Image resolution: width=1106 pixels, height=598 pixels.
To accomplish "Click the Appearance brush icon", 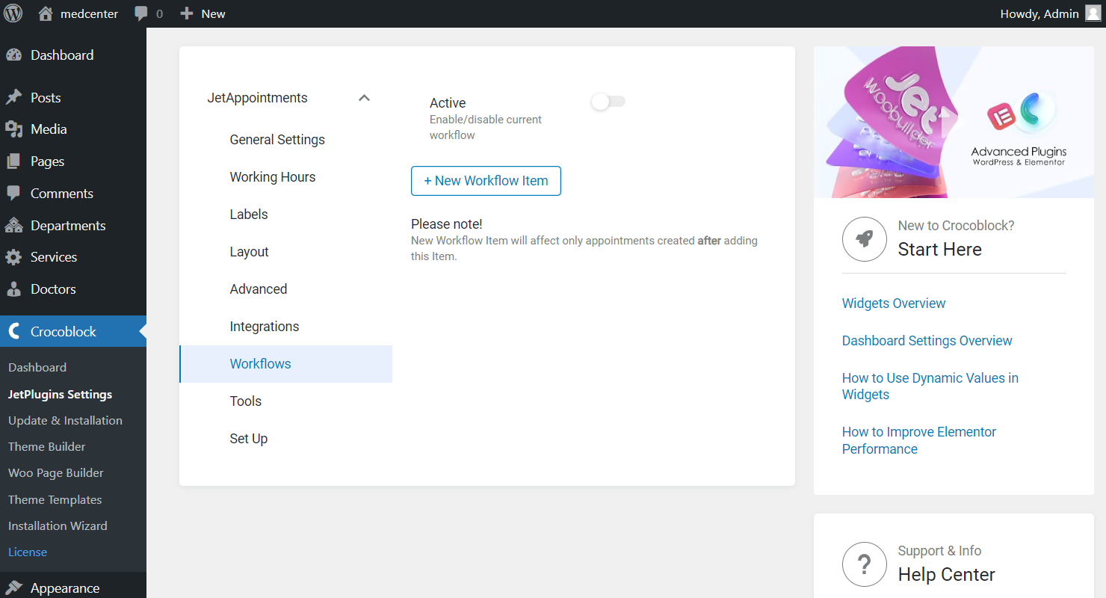I will click(13, 588).
